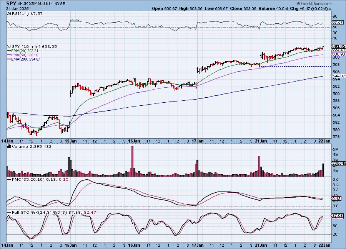346x249 pixels.
Task: Click the 586 price axis label
Action: pos(336,108)
